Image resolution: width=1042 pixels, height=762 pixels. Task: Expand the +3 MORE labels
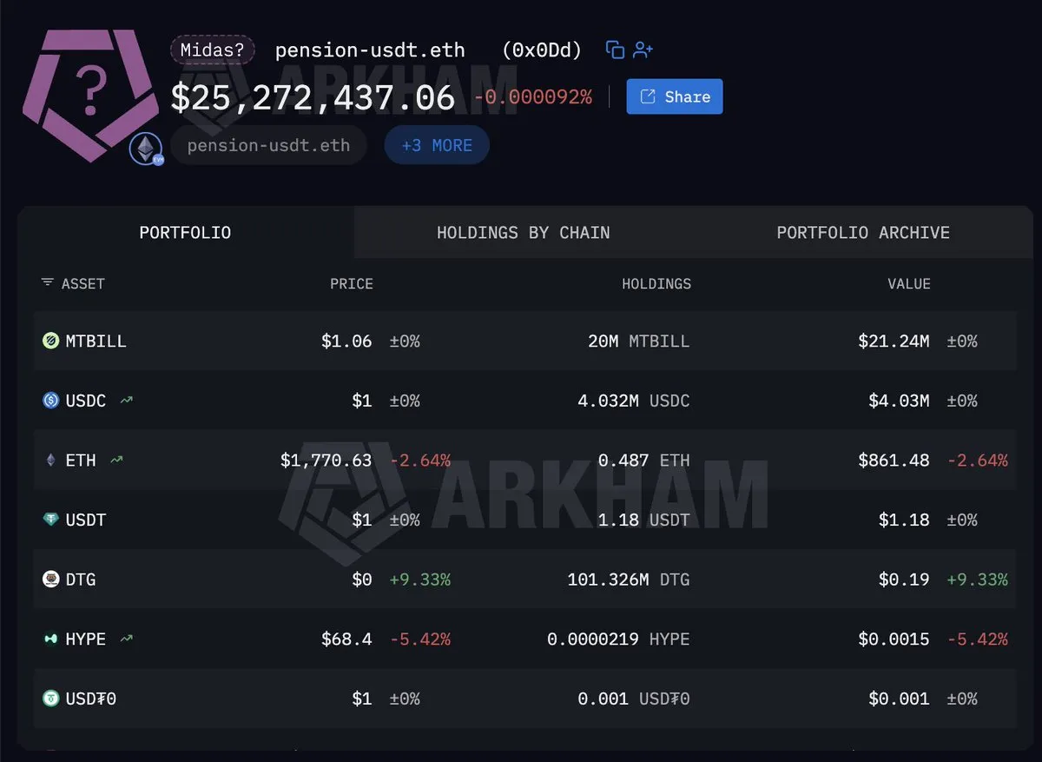pos(437,145)
